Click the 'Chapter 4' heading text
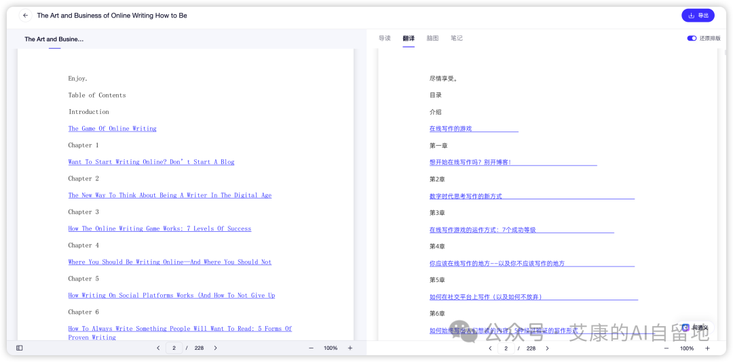This screenshot has height=362, width=733. click(83, 245)
